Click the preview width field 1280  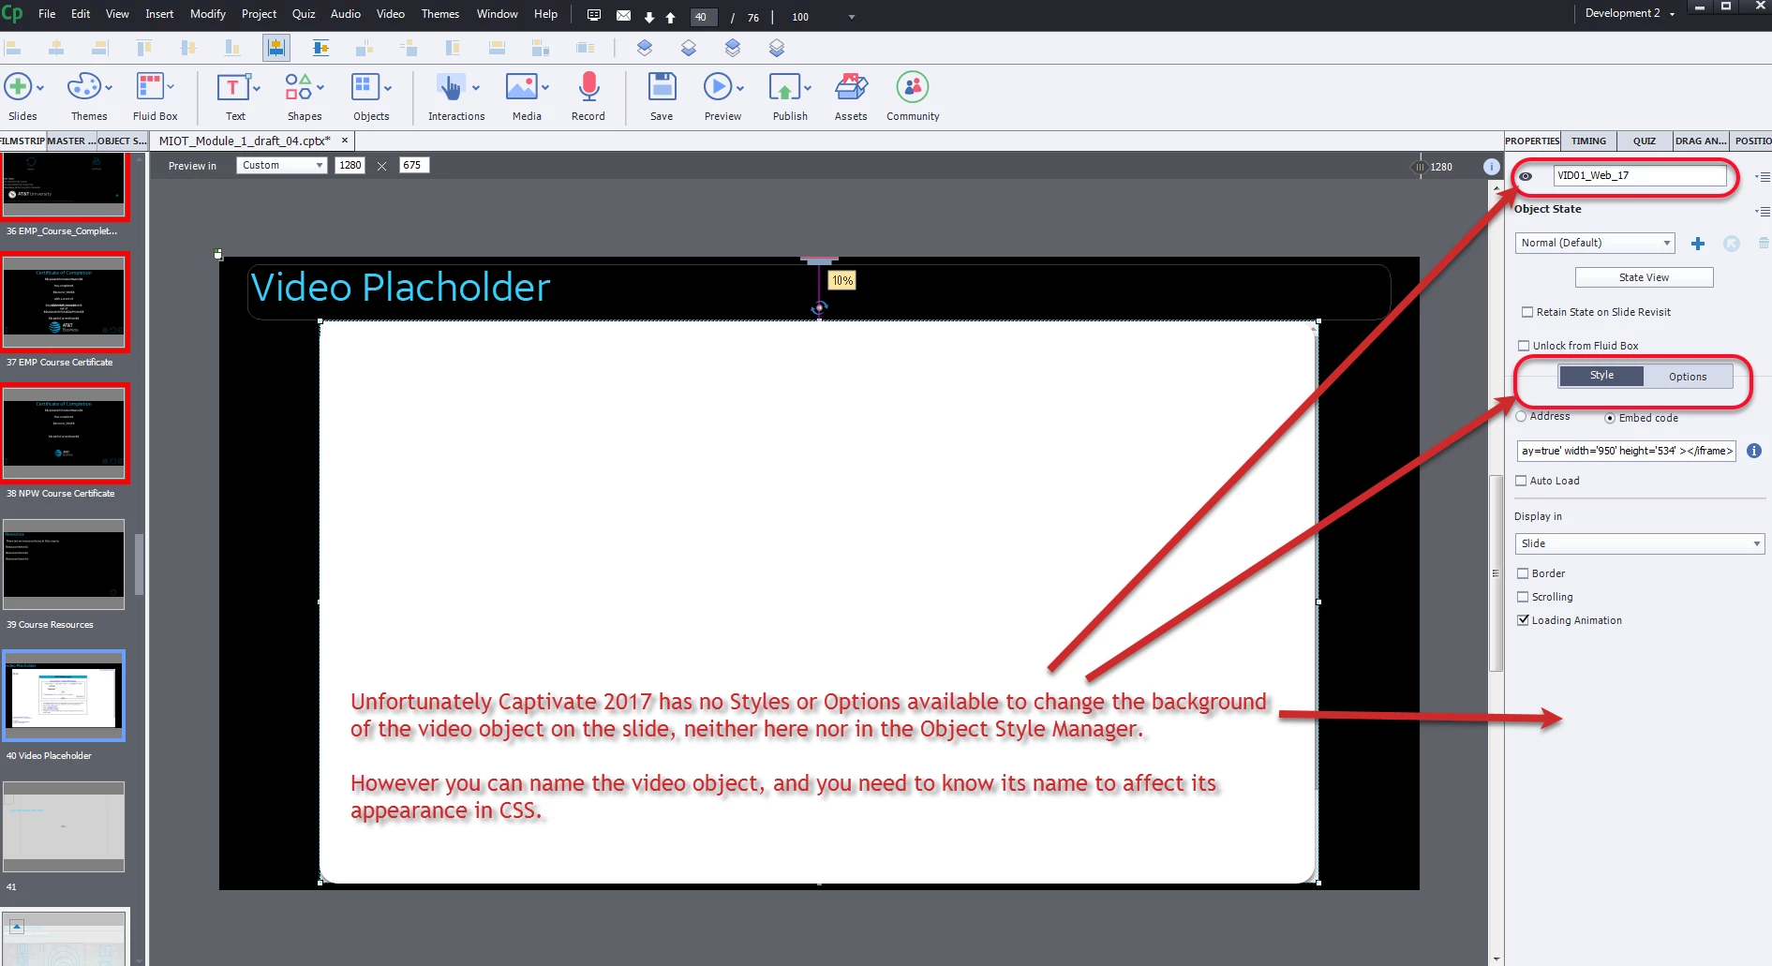point(350,165)
